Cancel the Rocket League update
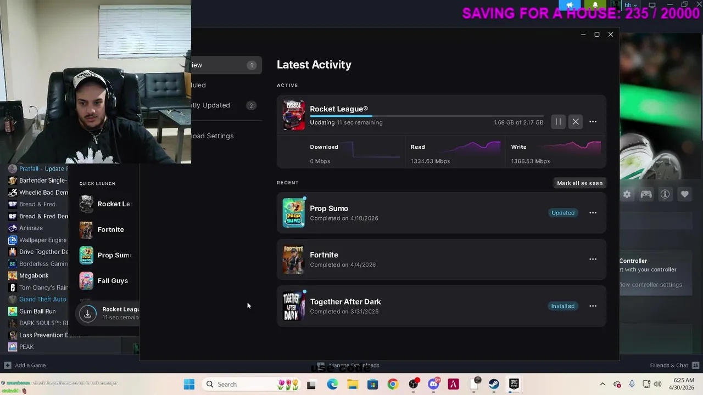 pyautogui.click(x=576, y=122)
